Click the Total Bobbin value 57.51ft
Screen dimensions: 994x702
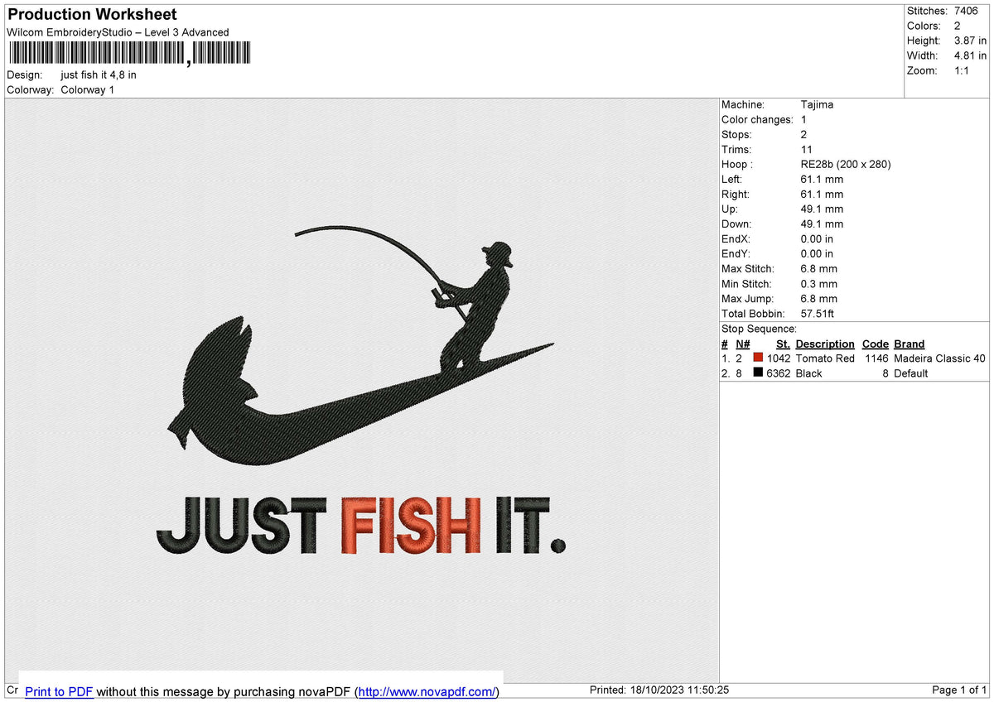[x=818, y=314]
